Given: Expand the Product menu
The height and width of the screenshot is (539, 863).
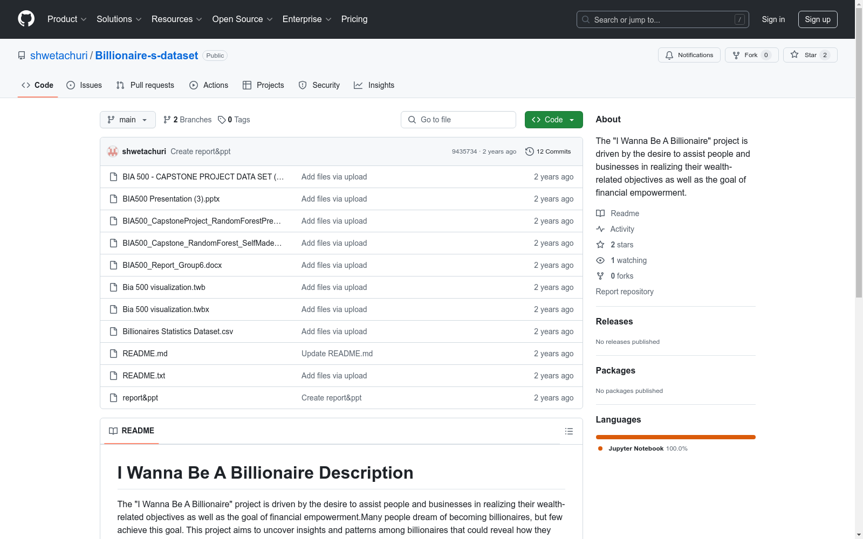Looking at the screenshot, I should 67,19.
